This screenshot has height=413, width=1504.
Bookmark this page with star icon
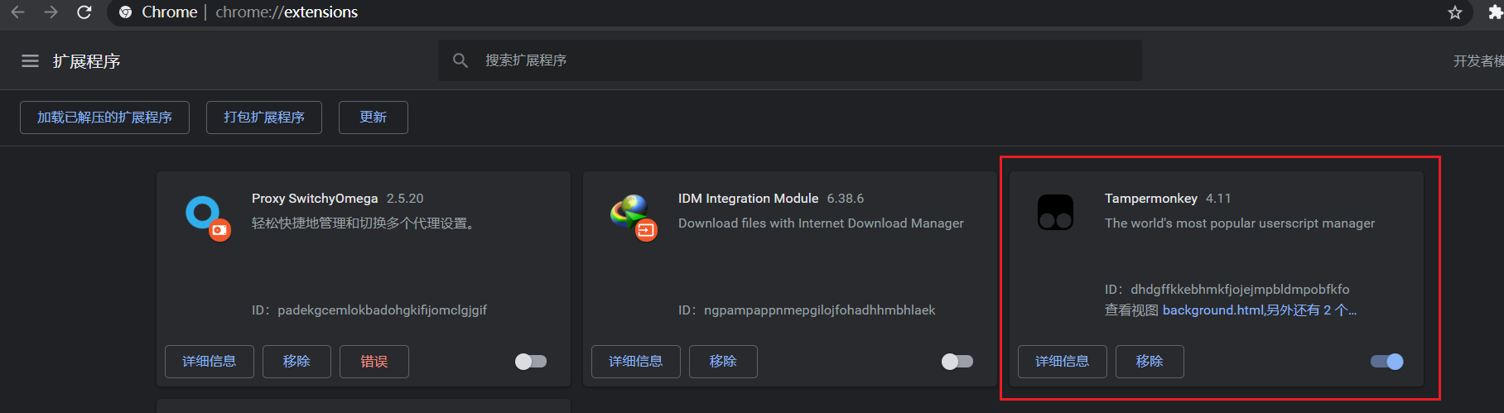click(1454, 12)
